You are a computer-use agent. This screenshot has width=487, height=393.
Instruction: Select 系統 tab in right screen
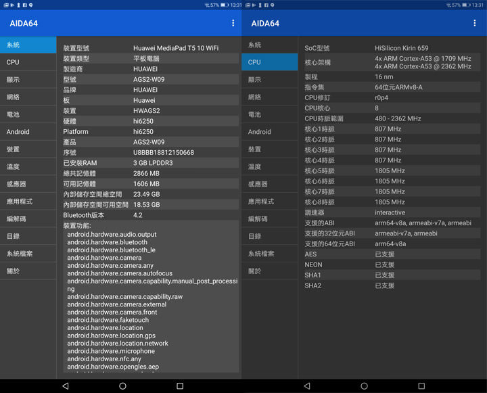coord(270,45)
